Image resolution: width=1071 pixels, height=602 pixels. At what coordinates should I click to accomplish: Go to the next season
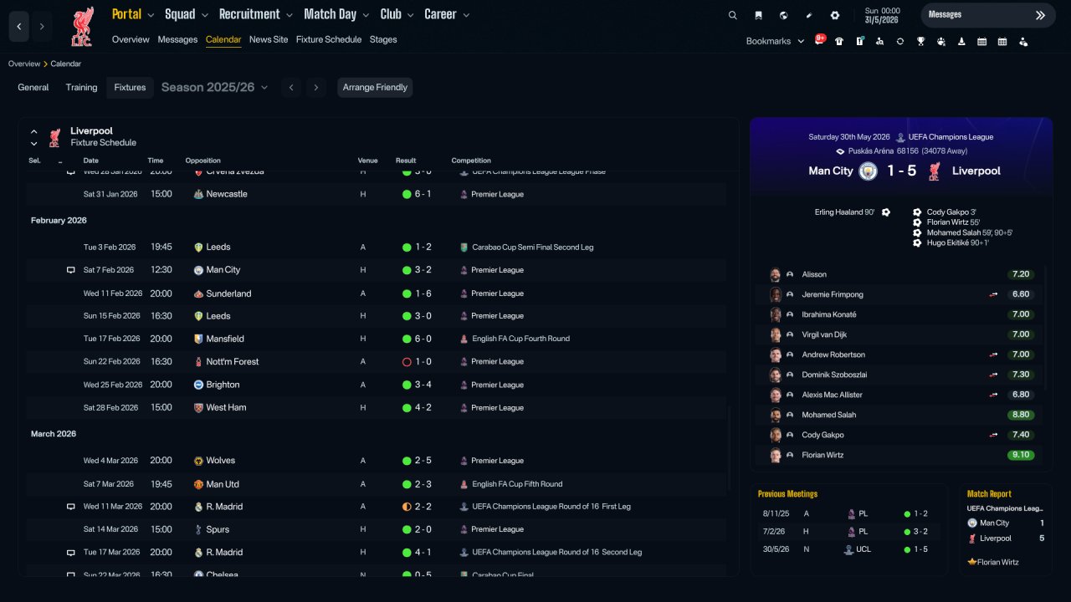coord(315,87)
